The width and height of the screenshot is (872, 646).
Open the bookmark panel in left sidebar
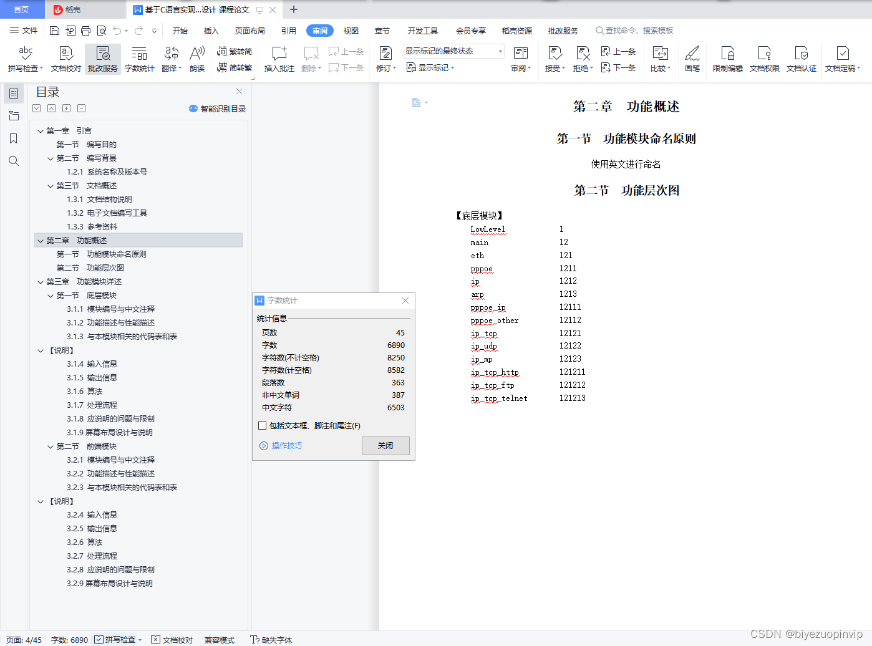14,138
